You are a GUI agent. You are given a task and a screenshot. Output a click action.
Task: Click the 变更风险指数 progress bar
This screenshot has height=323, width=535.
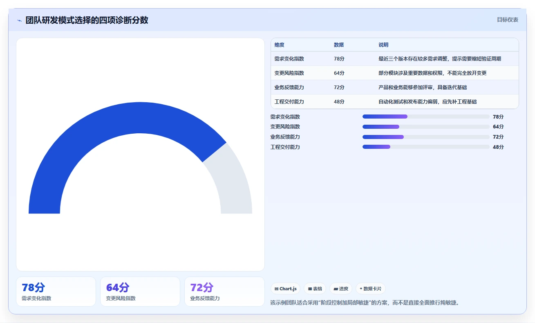(426, 127)
